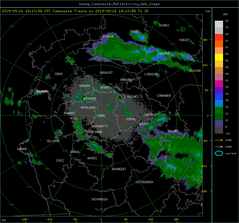Image resolution: width=239 pixels, height=223 pixels.
Task: Click the 'RAMDURG' city label
Action: (x=85, y=86)
